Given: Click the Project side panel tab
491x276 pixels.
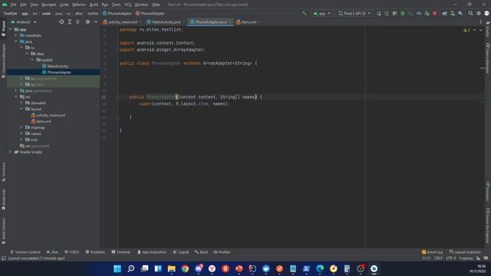Looking at the screenshot, I should coord(3,28).
